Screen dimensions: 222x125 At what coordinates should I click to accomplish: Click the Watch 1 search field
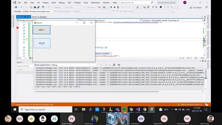[x=25, y=66]
